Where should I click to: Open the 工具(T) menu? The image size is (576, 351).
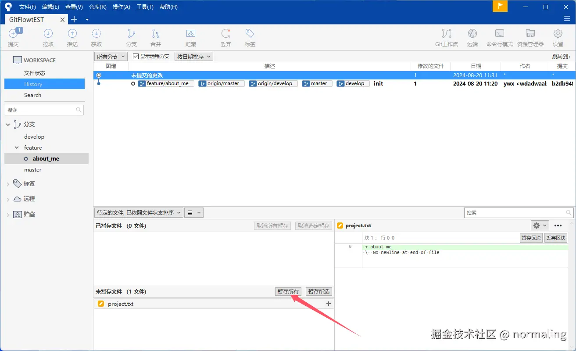point(145,7)
